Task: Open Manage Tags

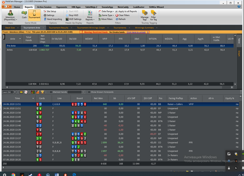Action: [x=145, y=15]
